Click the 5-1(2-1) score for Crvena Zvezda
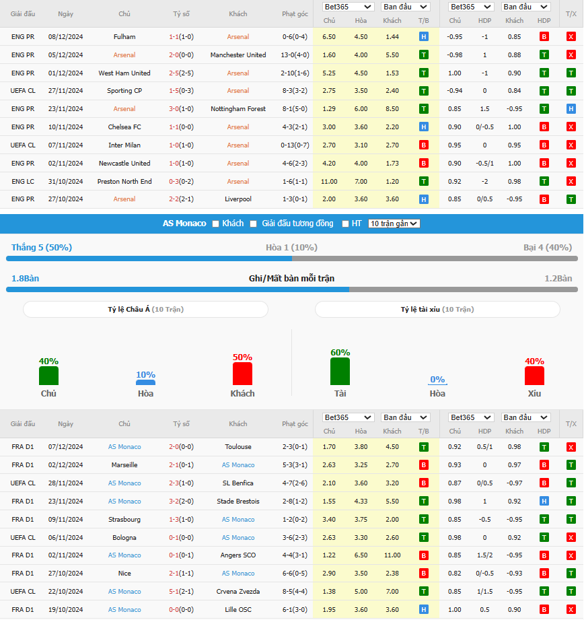Screen dimensions: 584x620 (x=182, y=592)
